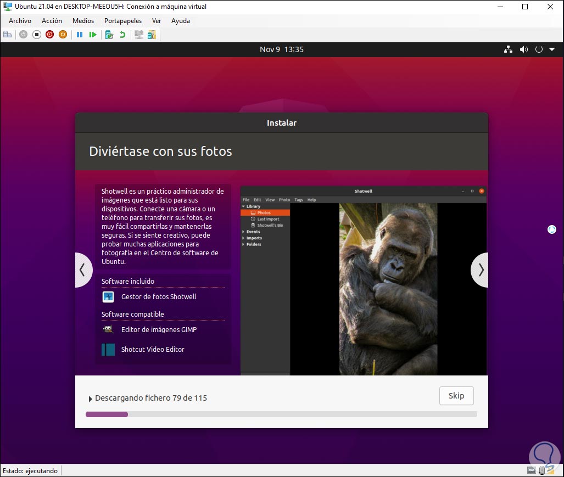Viewport: 564px width, 477px height.
Task: Open the Acción menu
Action: [x=52, y=21]
